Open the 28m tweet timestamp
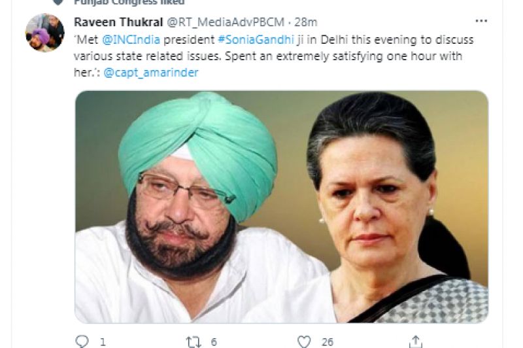This screenshot has width=523, height=348. 306,22
